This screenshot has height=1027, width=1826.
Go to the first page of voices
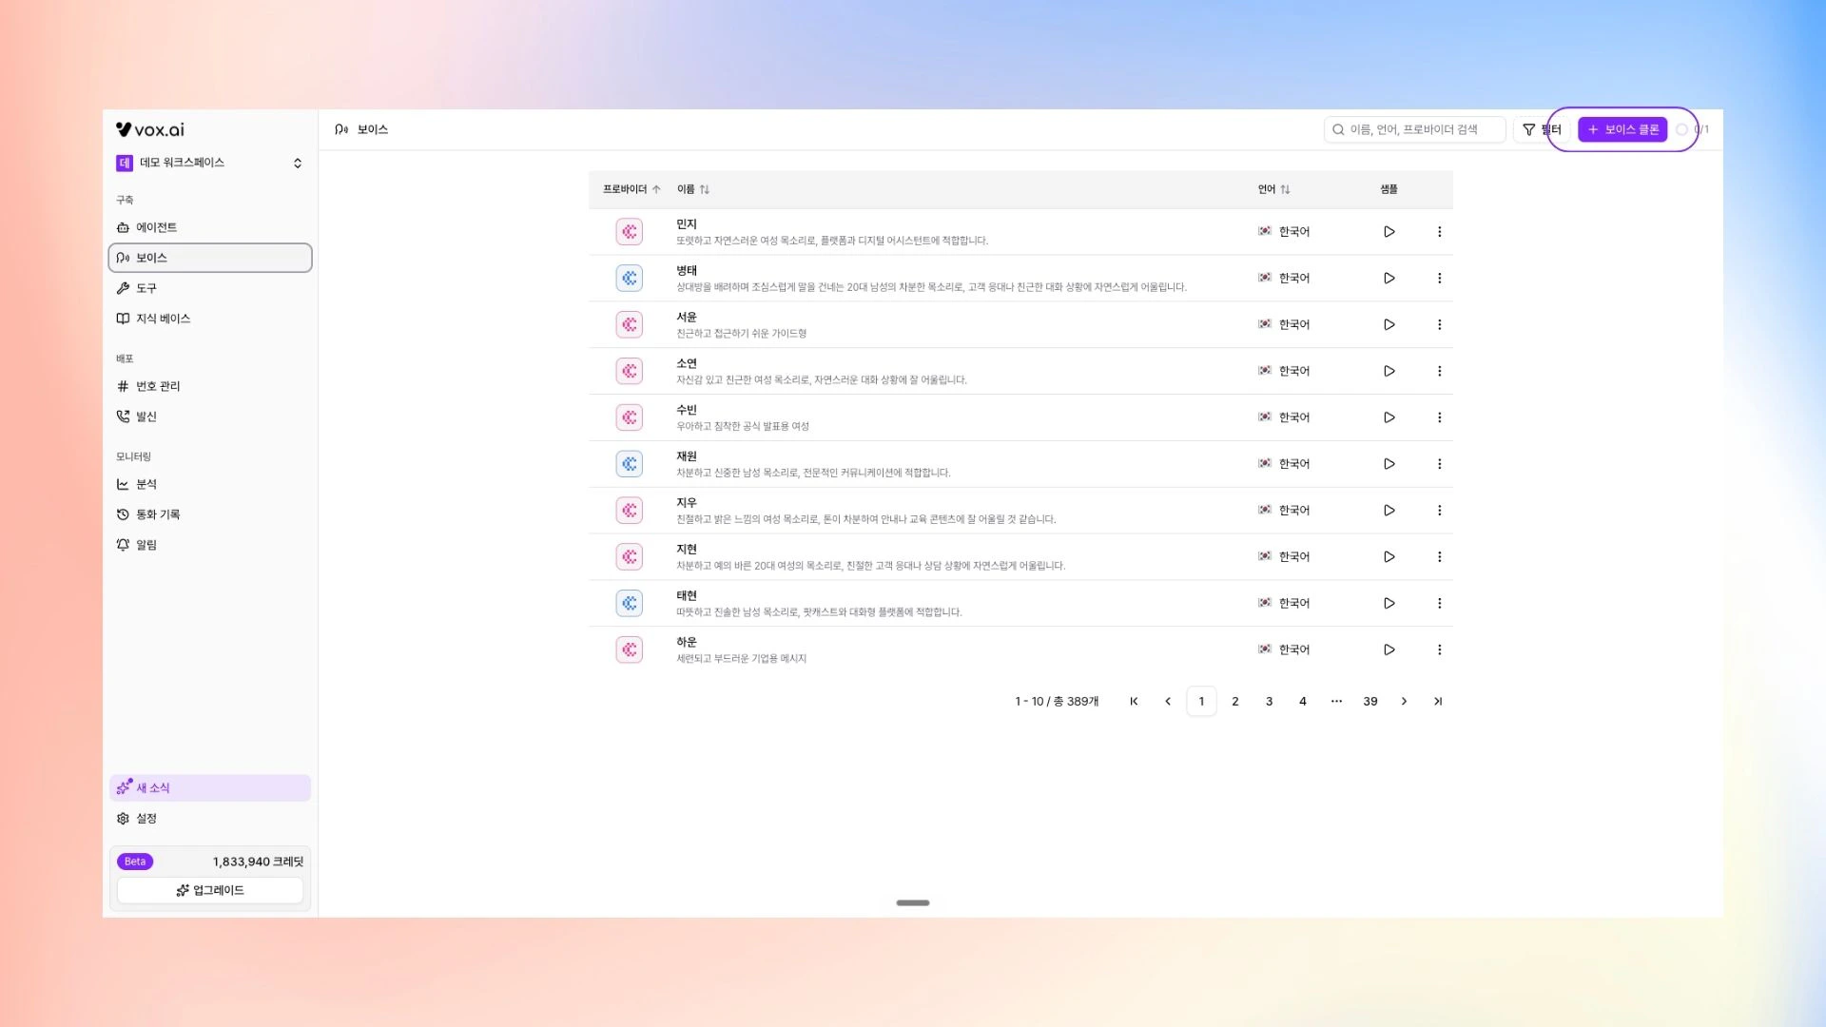pyautogui.click(x=1134, y=702)
